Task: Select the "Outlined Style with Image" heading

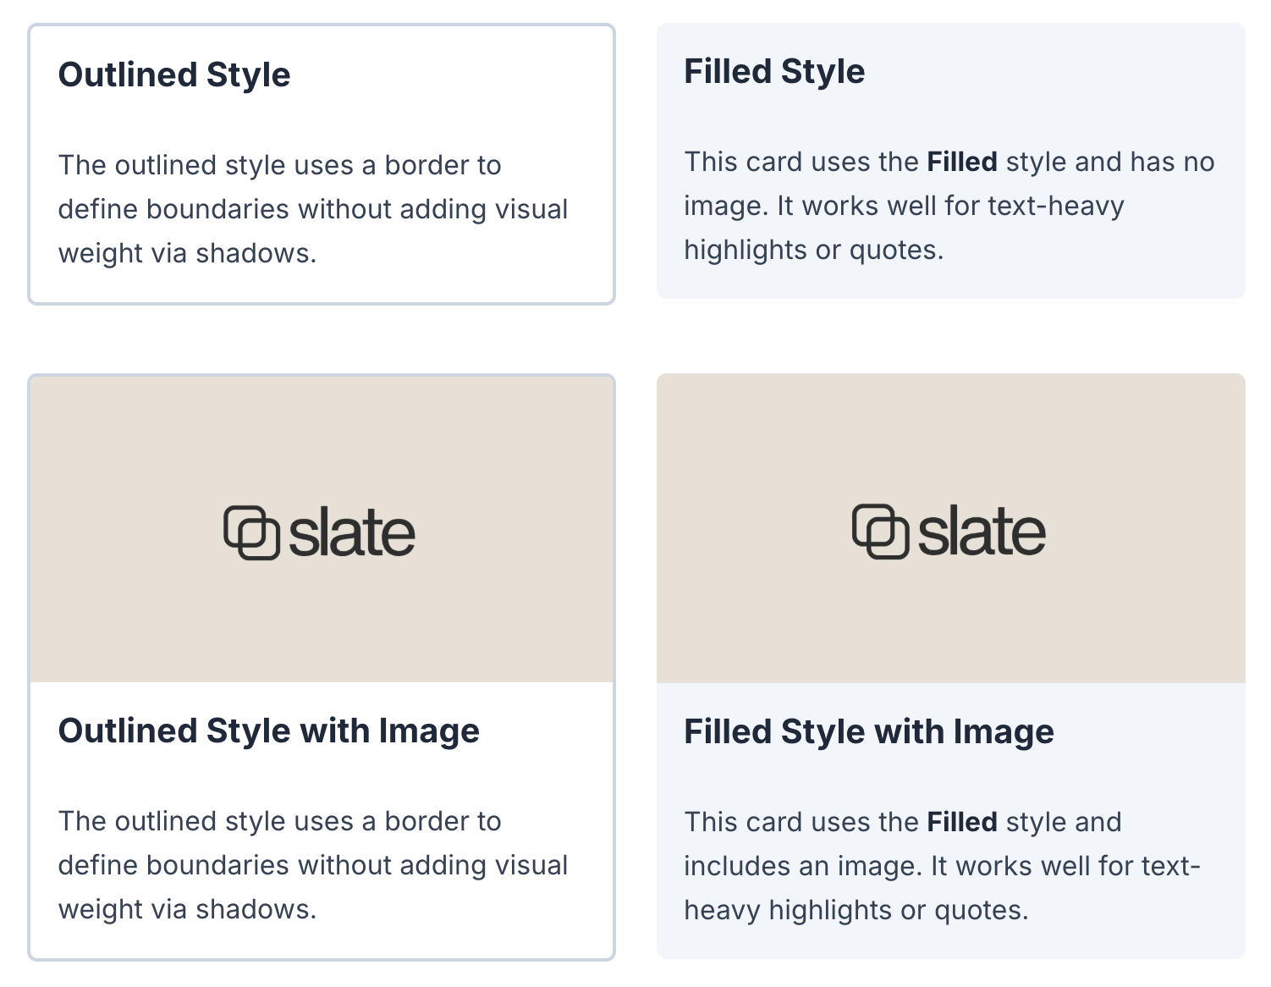Action: coord(268,731)
